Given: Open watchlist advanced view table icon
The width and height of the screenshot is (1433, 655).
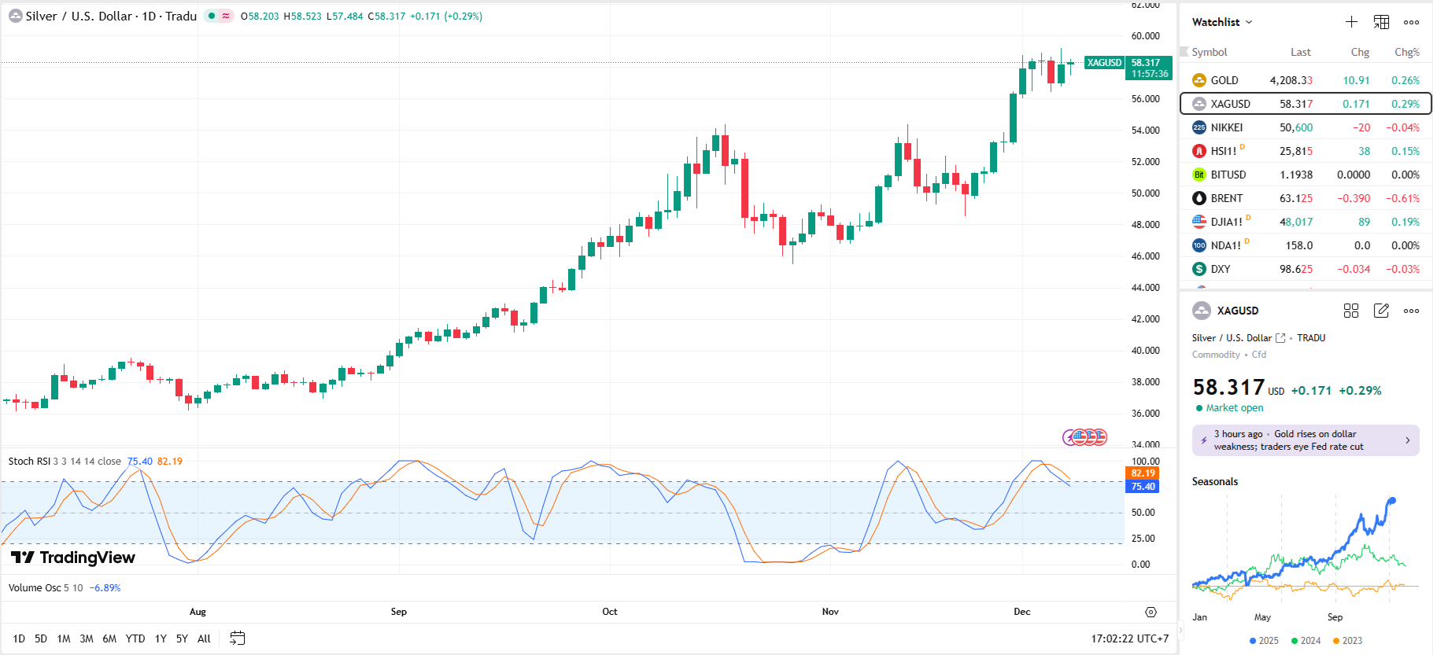Looking at the screenshot, I should (1381, 22).
